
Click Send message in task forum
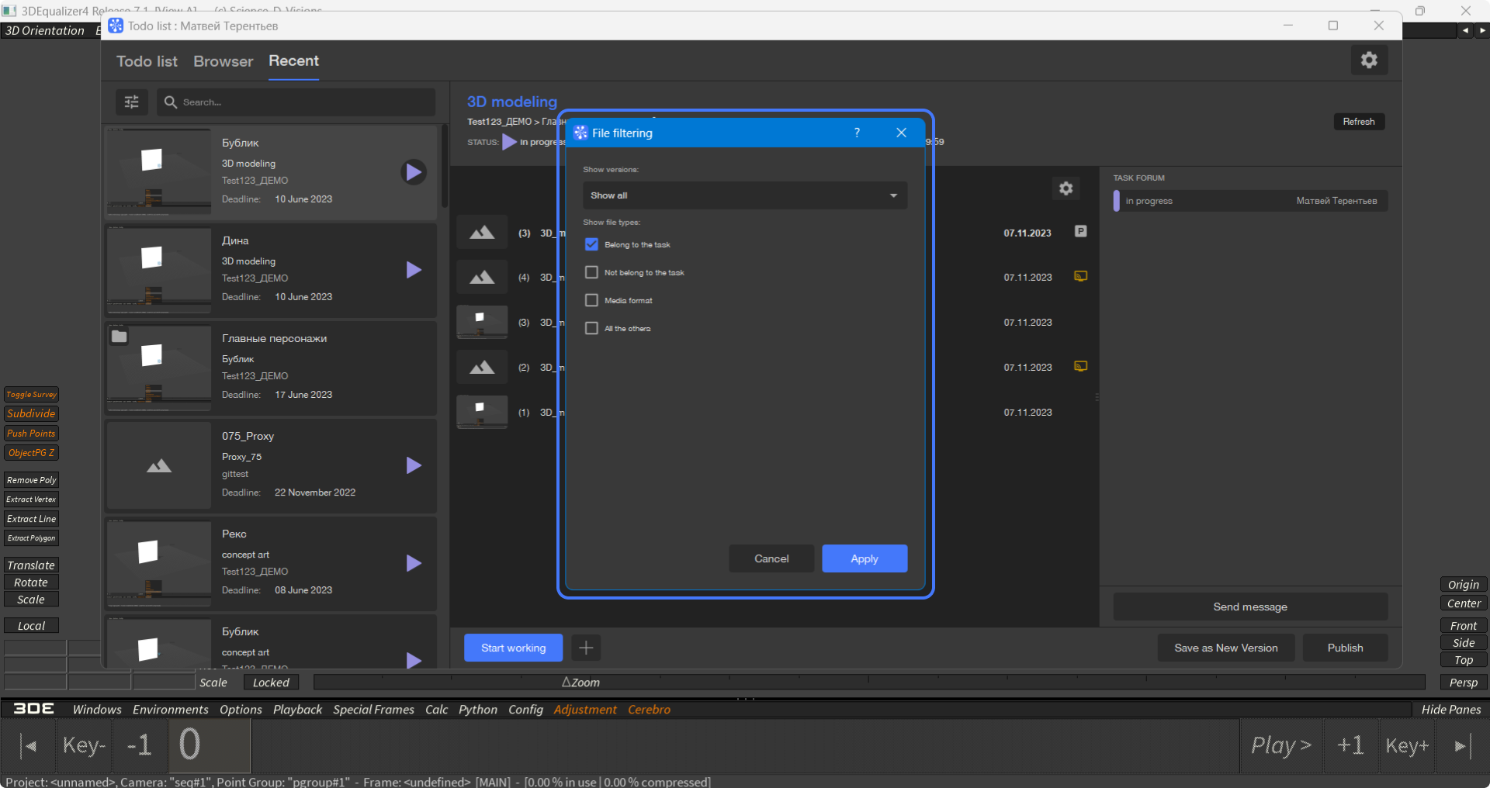(x=1250, y=607)
